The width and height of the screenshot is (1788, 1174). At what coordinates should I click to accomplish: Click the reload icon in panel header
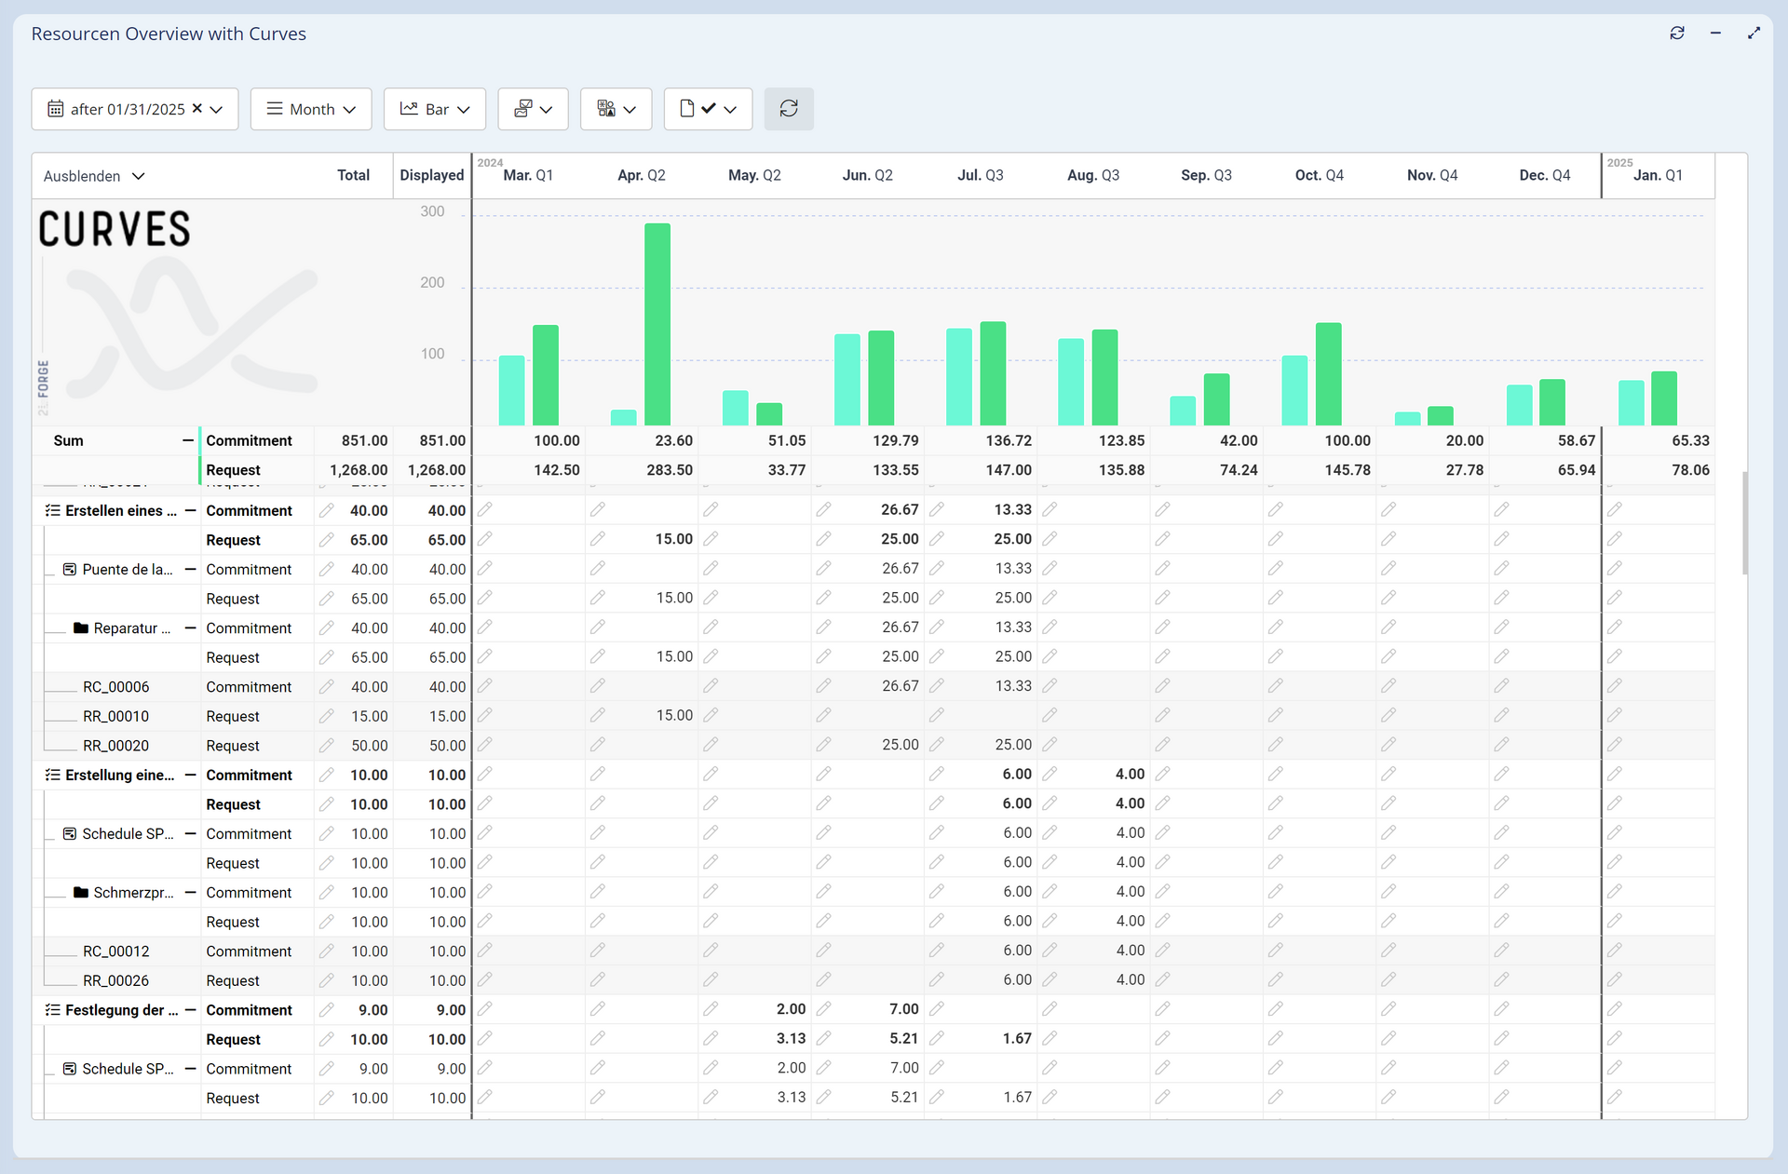(1677, 33)
